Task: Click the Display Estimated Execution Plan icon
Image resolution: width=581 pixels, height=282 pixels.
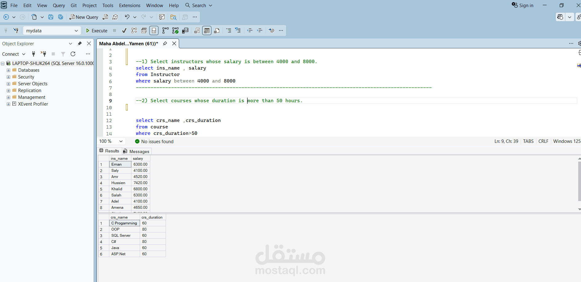Action: click(x=134, y=30)
